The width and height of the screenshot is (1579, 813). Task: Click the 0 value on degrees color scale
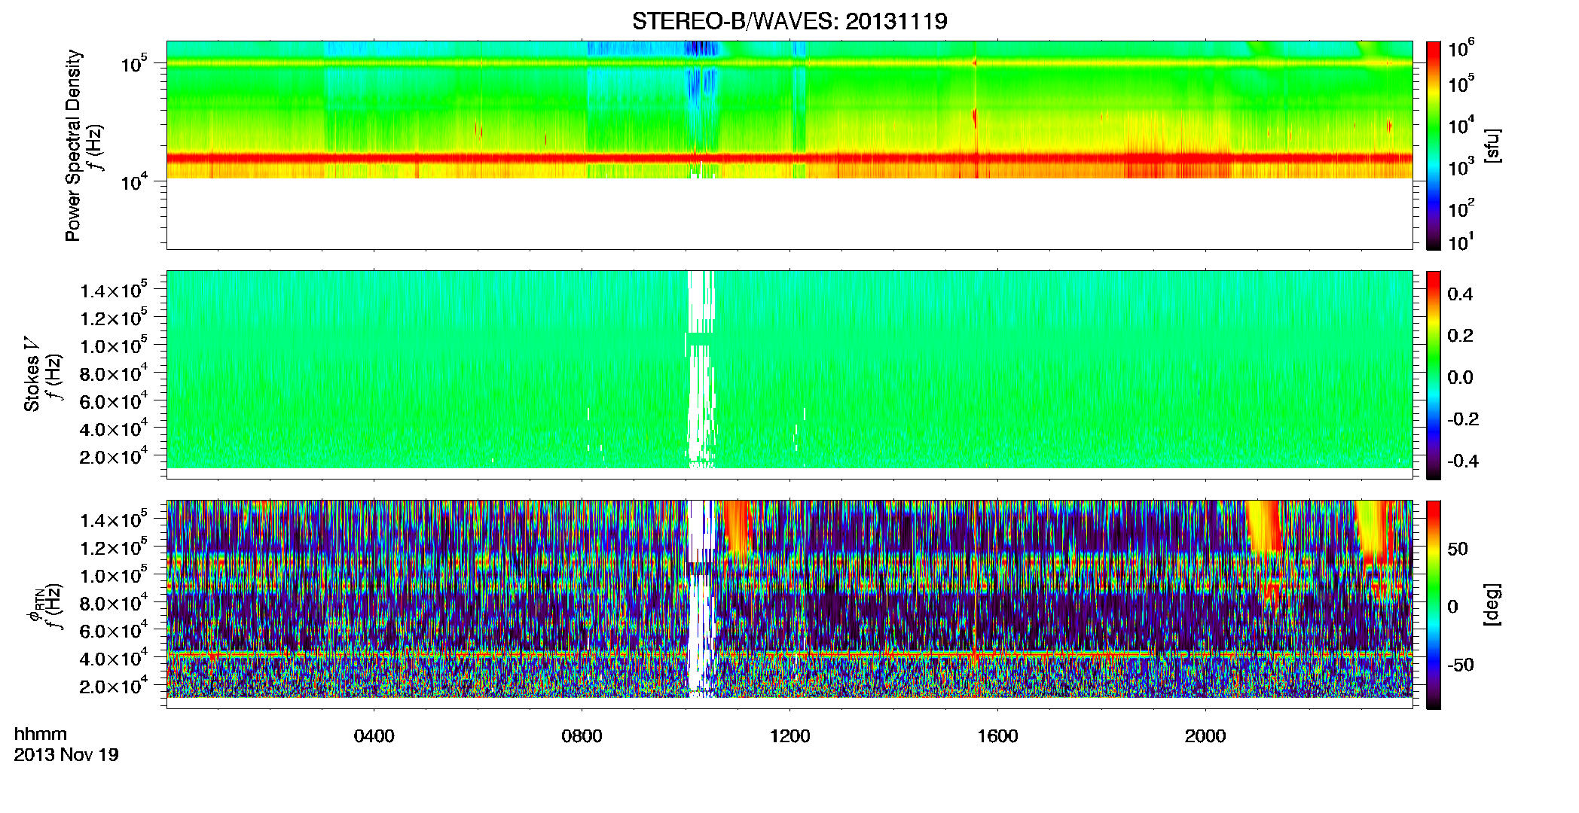point(1452,606)
